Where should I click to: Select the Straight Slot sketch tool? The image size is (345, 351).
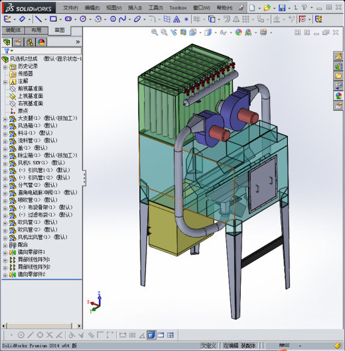(68, 19)
